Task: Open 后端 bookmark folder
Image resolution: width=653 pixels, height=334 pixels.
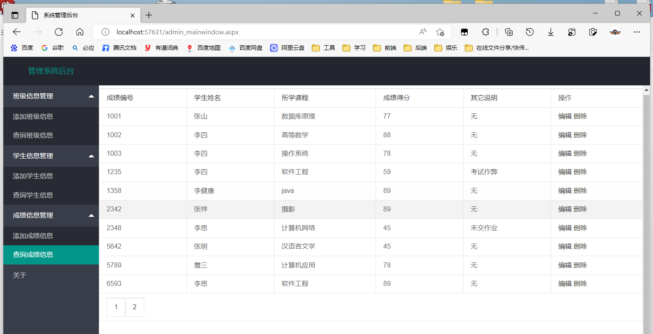Action: tap(415, 48)
